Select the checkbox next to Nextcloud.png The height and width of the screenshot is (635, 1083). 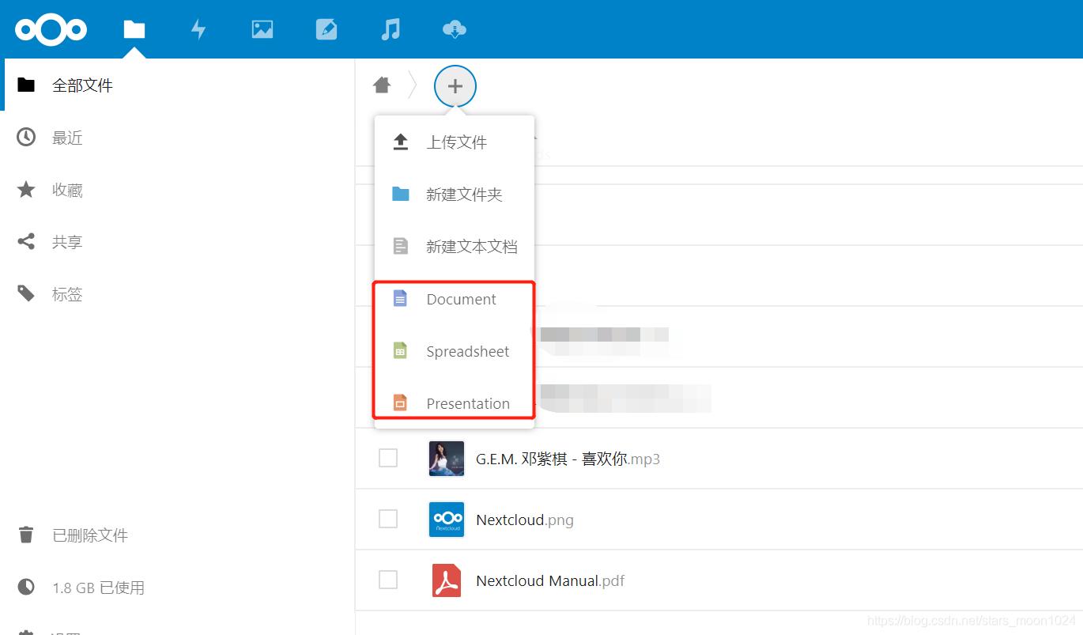point(387,519)
